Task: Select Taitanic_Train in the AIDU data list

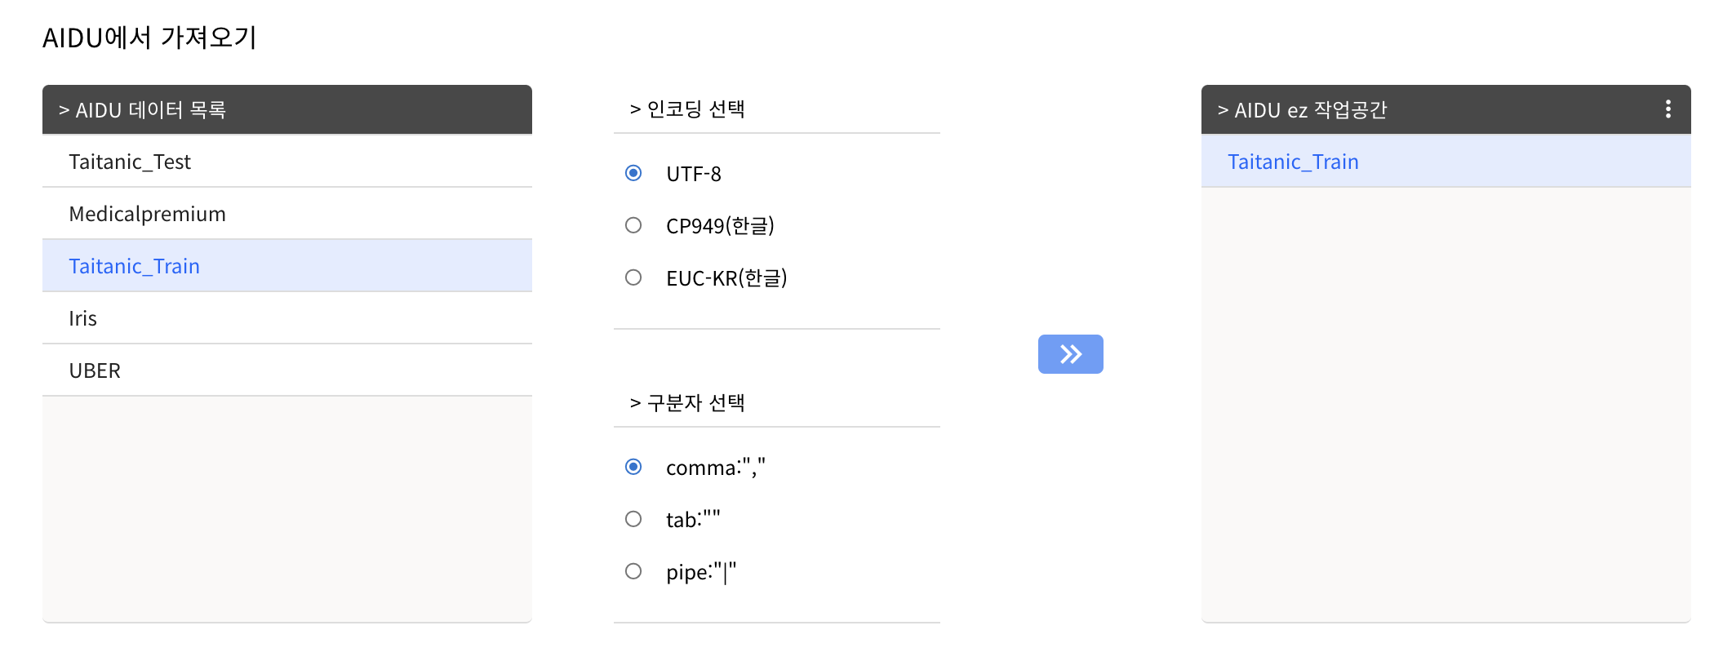Action: coord(287,266)
